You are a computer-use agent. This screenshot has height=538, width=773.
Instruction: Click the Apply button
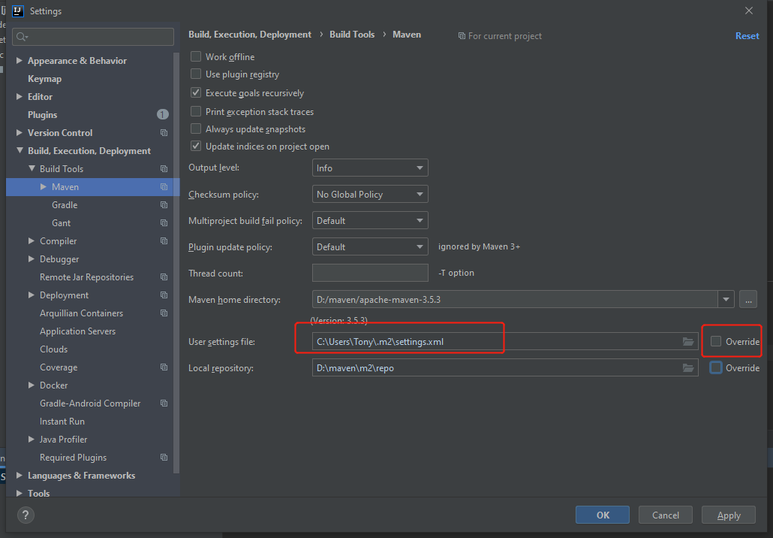tap(729, 515)
